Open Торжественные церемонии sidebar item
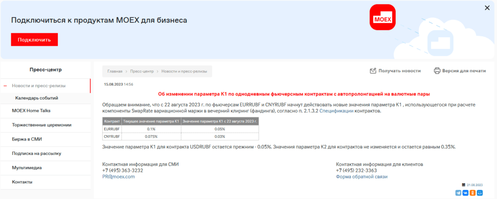The width and height of the screenshot is (497, 199). [x=42, y=125]
